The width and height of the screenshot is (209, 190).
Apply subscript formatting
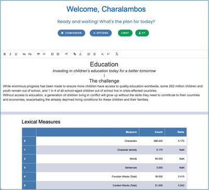[102, 54]
